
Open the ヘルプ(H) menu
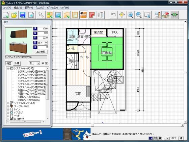click(64, 8)
